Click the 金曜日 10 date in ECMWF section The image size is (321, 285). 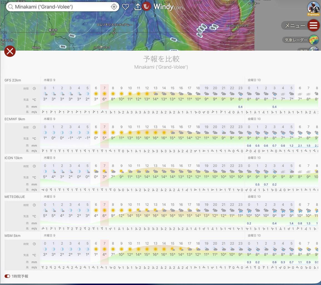tap(254, 119)
